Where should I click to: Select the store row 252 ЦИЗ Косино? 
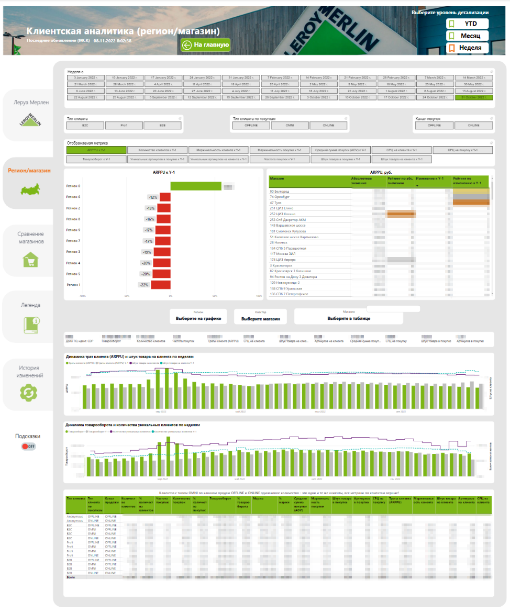[379, 214]
